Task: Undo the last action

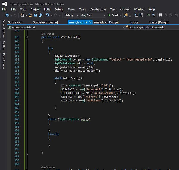Action: coord(47,15)
